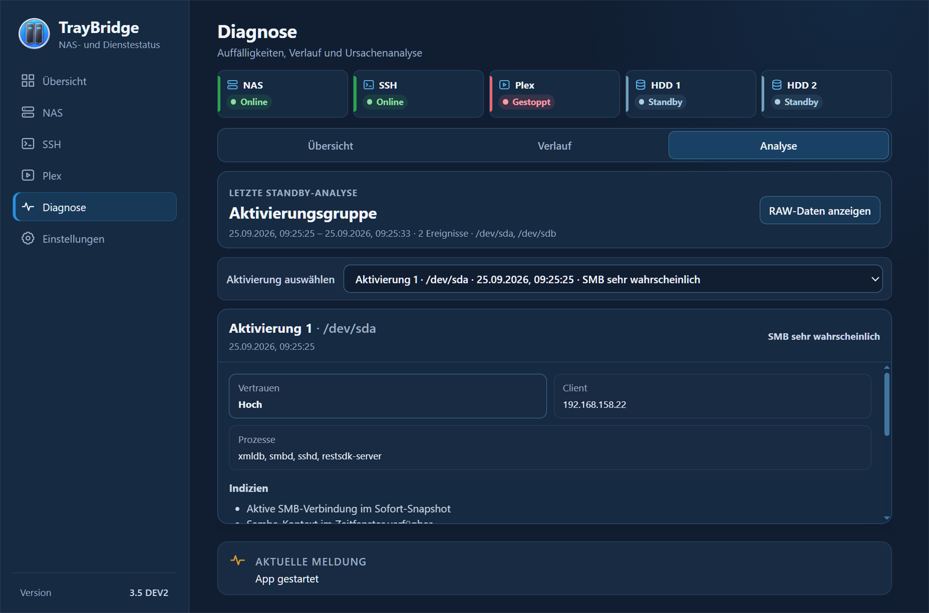Click the SSH status card terminal icon
929x613 pixels.
click(x=368, y=85)
